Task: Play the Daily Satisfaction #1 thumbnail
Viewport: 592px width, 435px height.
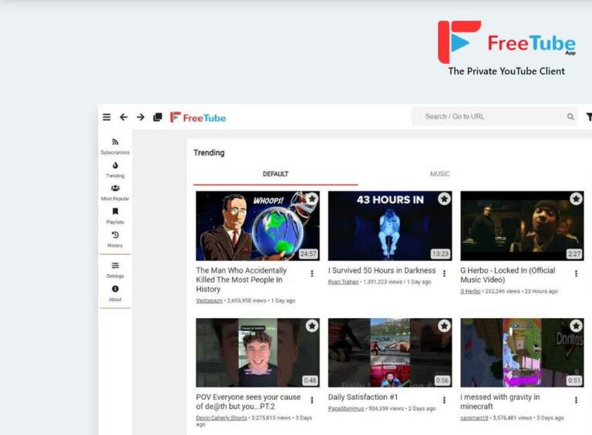Action: 390,353
